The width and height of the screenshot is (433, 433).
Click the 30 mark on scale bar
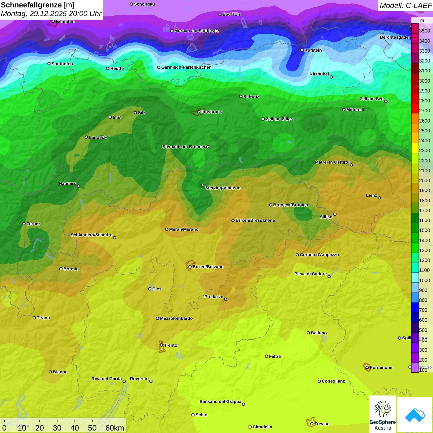(57, 428)
